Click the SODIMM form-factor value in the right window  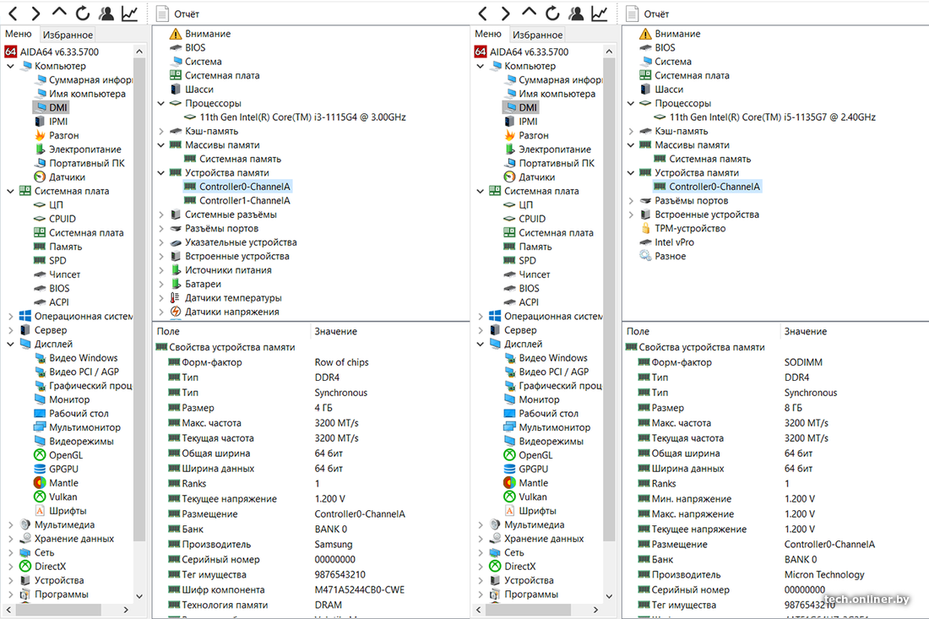pos(803,362)
